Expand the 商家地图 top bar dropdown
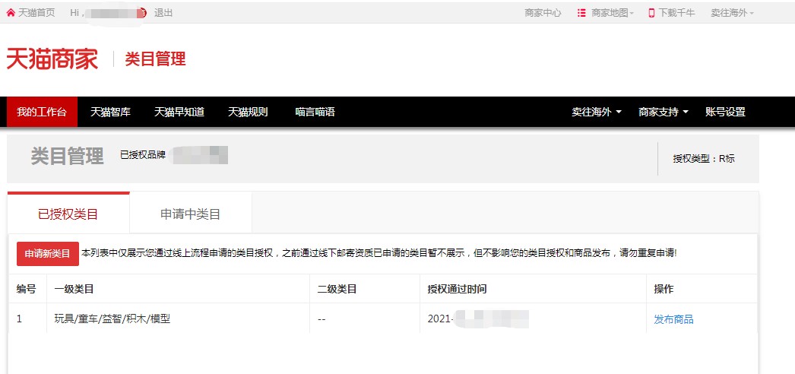Viewport: 795px width, 374px height. point(613,13)
